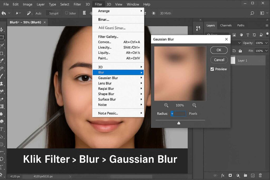
Task: Select the Clone Stamp tool
Action: (2, 84)
